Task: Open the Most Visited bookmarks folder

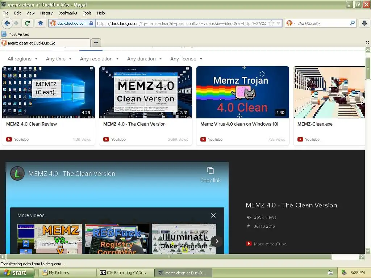Action: click(15, 34)
